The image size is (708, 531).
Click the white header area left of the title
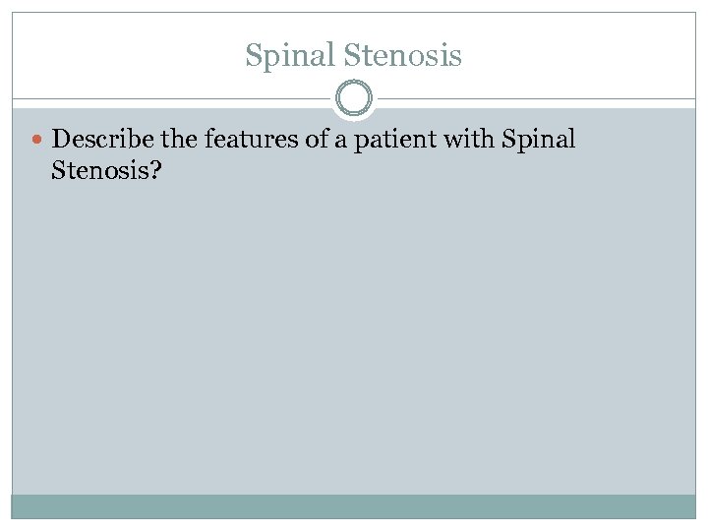118,56
